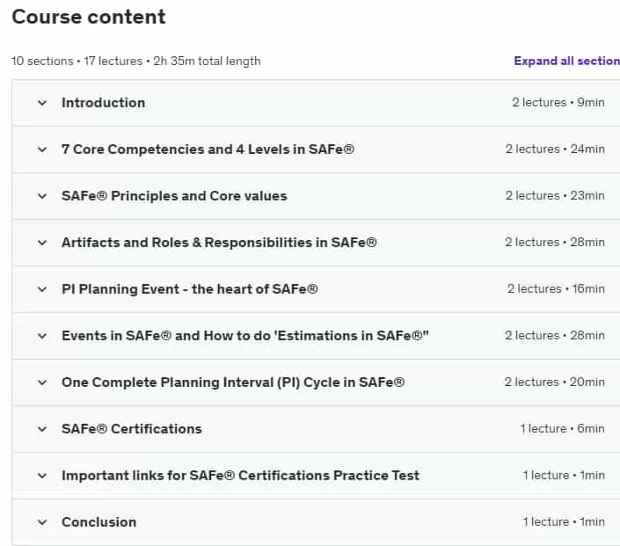
Task: Click the 'Course content' heading
Action: [x=89, y=17]
